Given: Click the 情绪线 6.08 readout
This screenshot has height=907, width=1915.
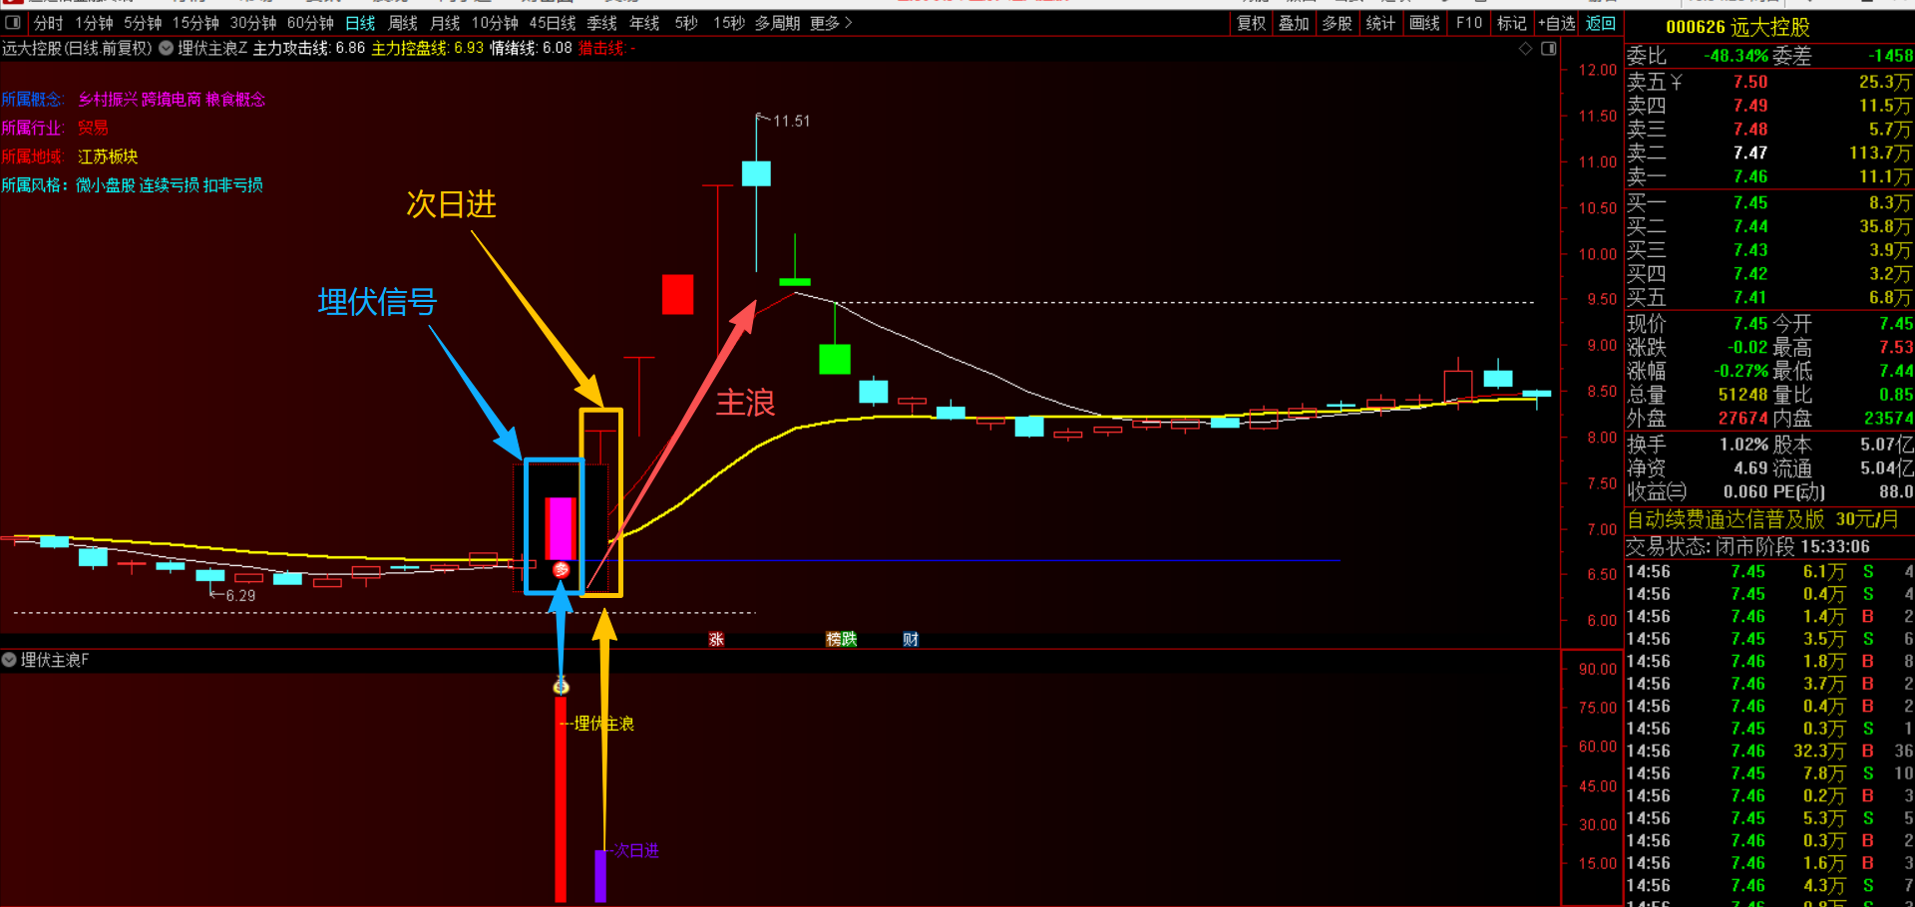Looking at the screenshot, I should click(531, 48).
